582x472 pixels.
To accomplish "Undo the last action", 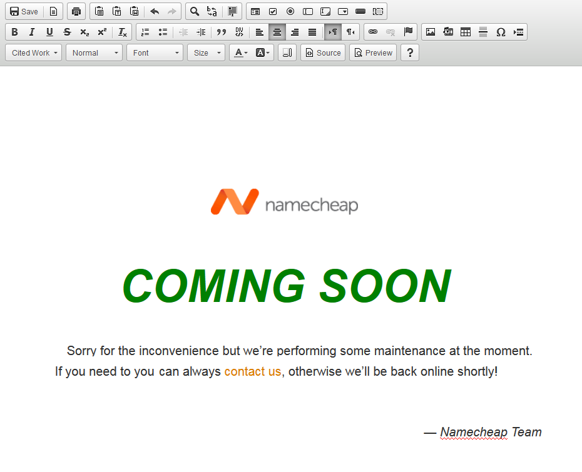I will pos(155,11).
